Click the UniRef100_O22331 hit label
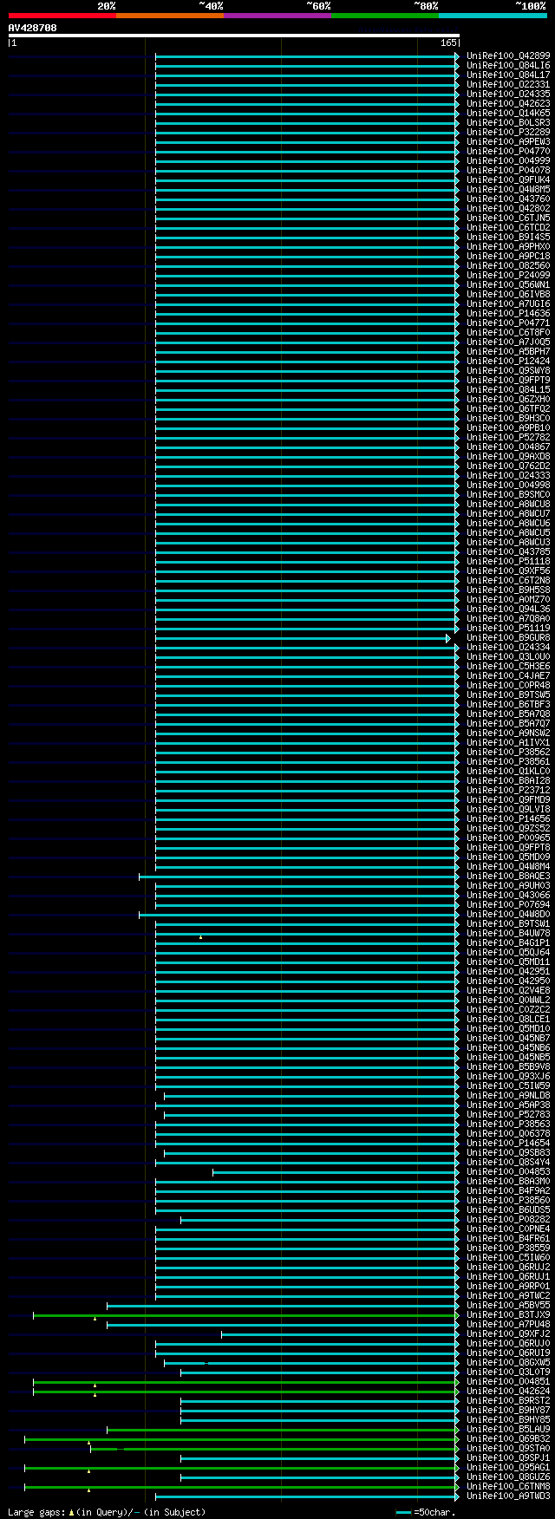 click(508, 85)
